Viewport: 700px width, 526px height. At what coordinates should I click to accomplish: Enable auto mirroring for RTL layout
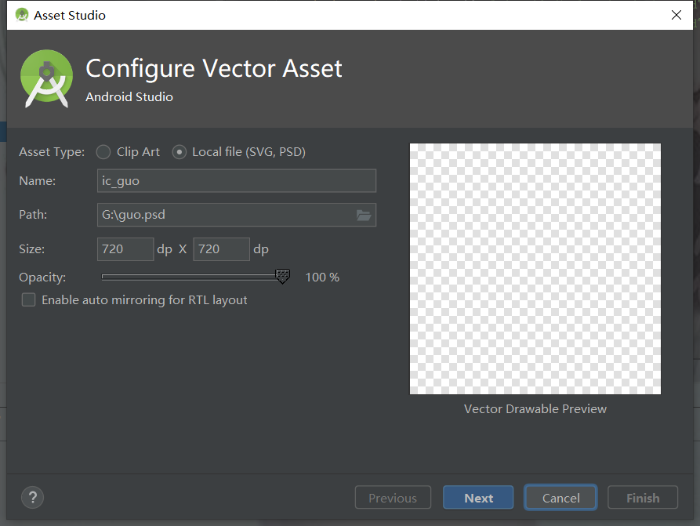28,299
